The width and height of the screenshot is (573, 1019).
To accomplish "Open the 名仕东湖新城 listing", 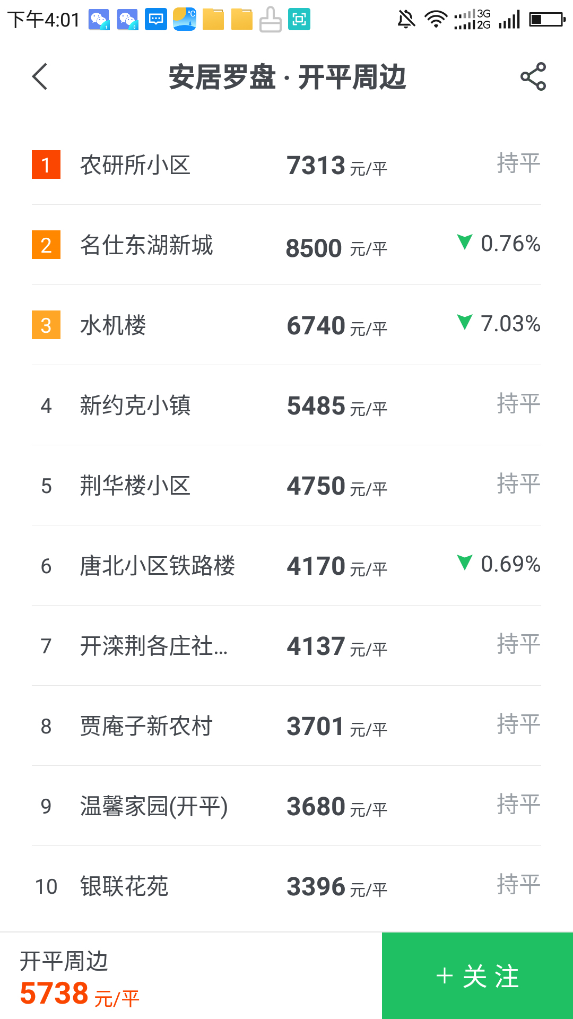I will [x=146, y=245].
